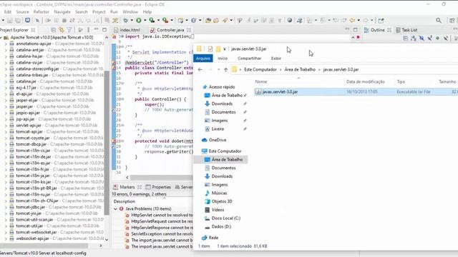The height and width of the screenshot is (257, 458).
Task: Open the Início ribbon tab in File Explorer
Action: [223, 59]
